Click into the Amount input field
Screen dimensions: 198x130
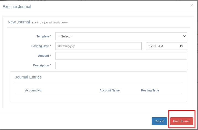click(x=121, y=56)
